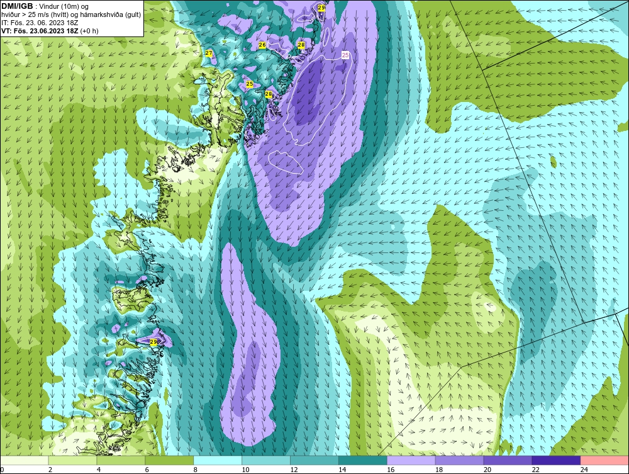Click the 'IT: Fös. 23. 06. 2023 18Z' line
This screenshot has width=629, height=474.
(x=39, y=23)
